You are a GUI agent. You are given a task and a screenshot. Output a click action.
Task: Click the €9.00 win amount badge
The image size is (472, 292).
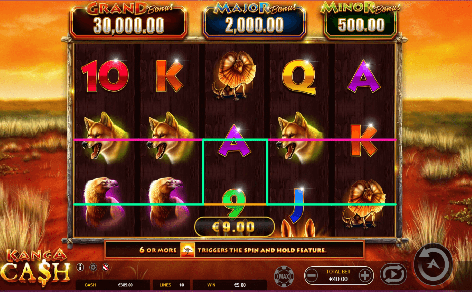[234, 227]
